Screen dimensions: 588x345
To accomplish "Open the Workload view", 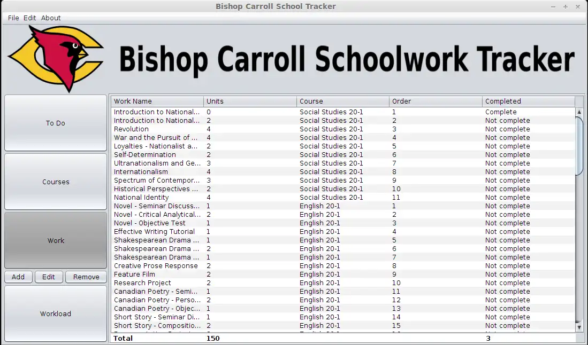I will click(56, 313).
